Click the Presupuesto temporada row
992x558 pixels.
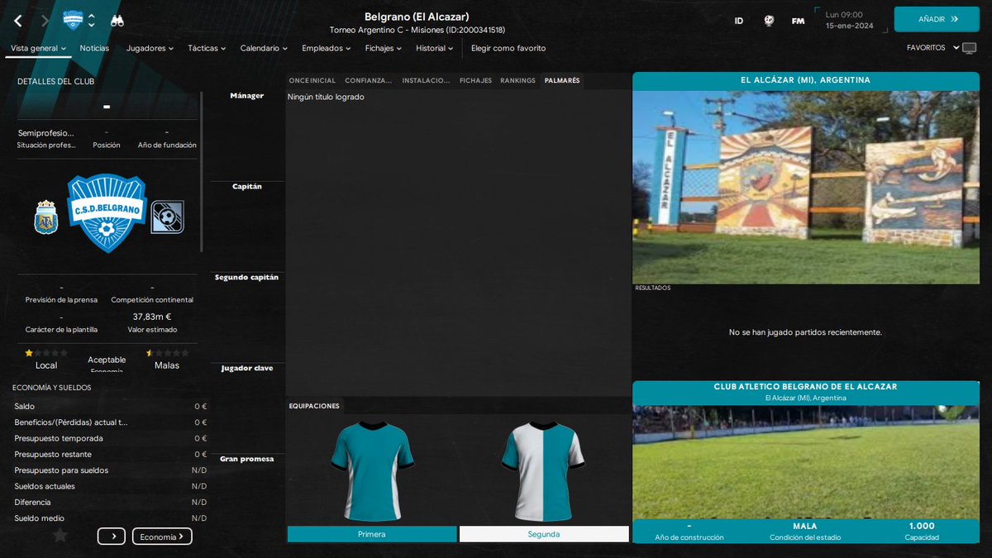click(111, 438)
